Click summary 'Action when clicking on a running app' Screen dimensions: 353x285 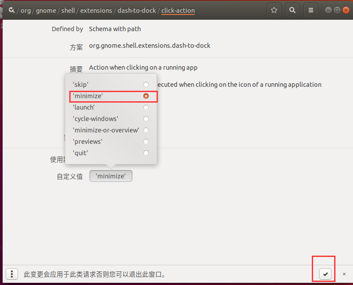(x=143, y=68)
